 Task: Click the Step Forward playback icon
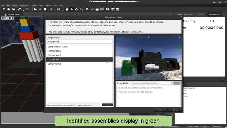point(58,9)
